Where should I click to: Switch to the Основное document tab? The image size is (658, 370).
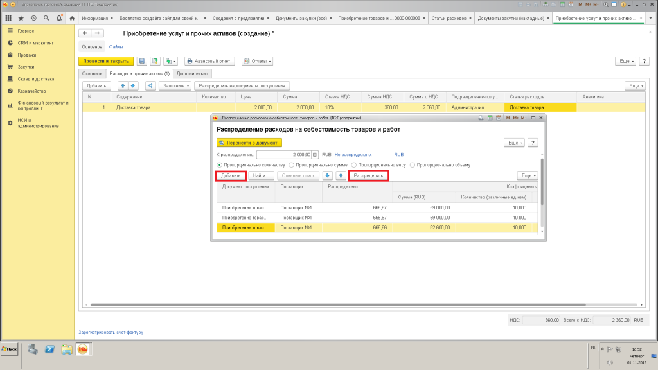(x=93, y=73)
